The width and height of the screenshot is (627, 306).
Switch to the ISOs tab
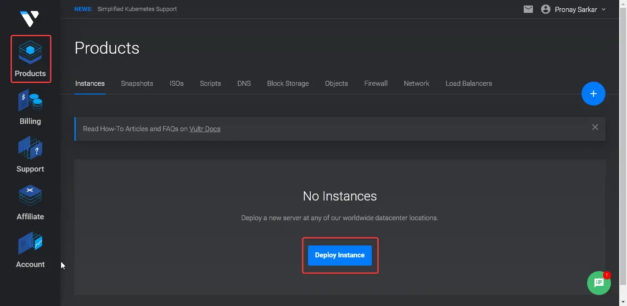point(177,83)
